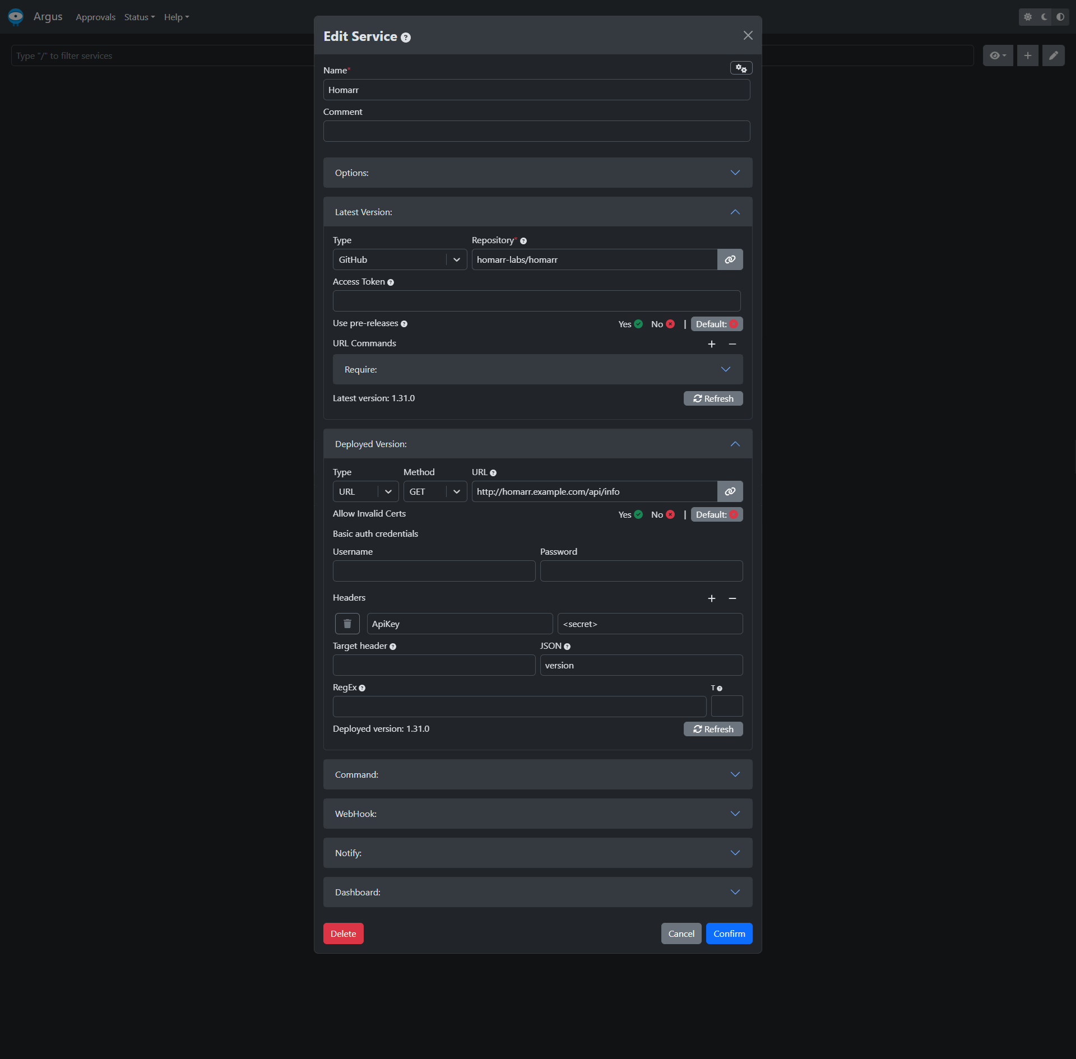1076x1059 pixels.
Task: Refresh the latest version
Action: tap(713, 398)
